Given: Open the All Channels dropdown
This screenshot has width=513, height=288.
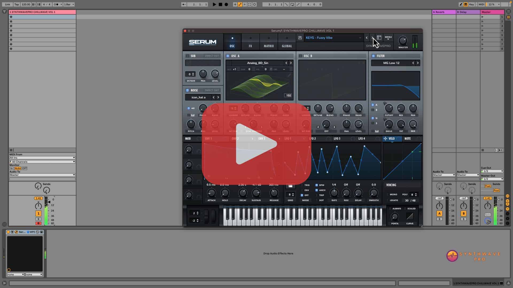Looking at the screenshot, I should pos(42,162).
